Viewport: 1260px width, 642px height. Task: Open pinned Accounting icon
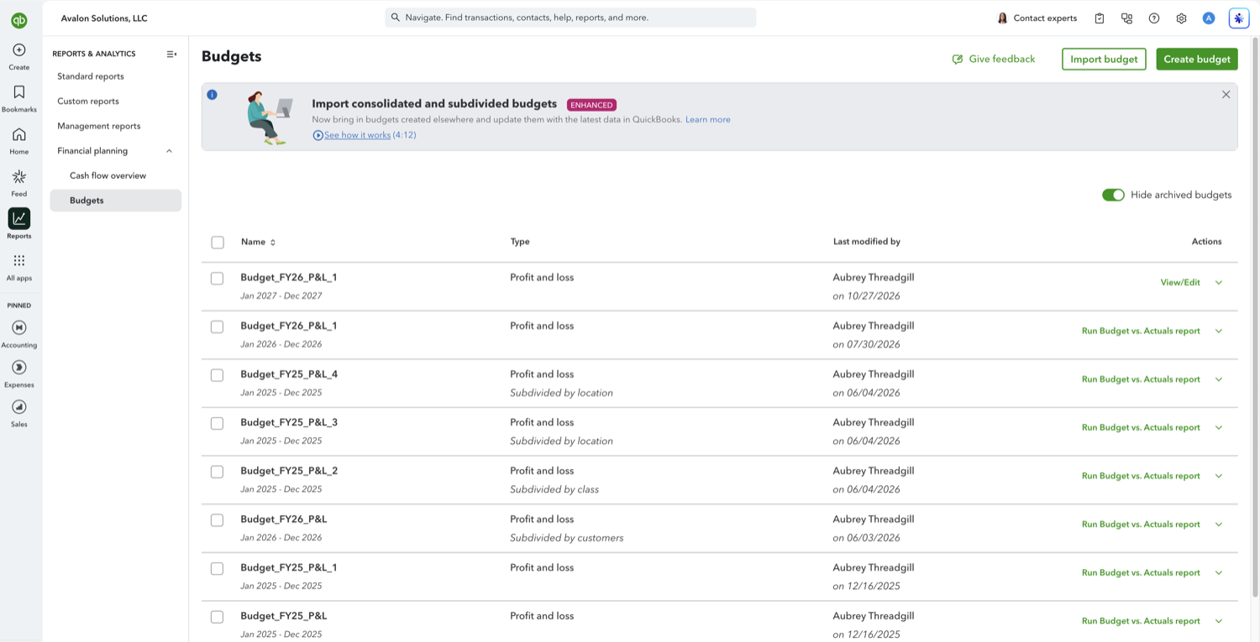tap(19, 327)
